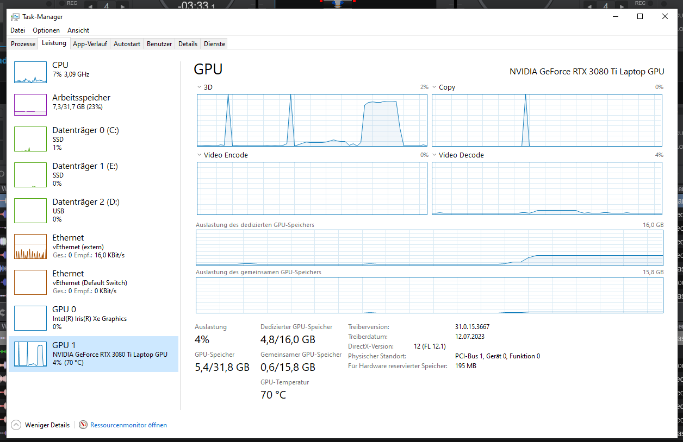The width and height of the screenshot is (683, 442).
Task: Click Weniger Details to collapse the view
Action: [x=41, y=425]
